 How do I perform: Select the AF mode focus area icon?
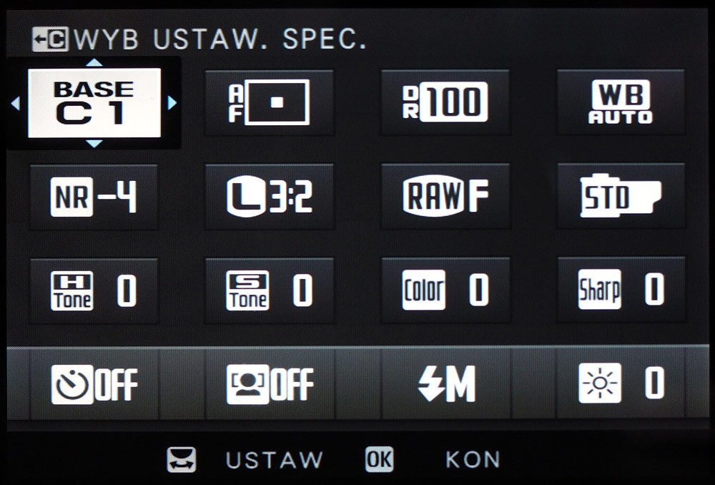click(269, 103)
